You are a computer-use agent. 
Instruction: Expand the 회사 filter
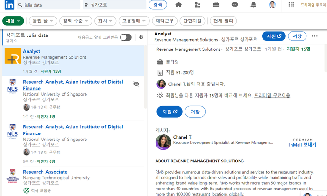point(105,21)
